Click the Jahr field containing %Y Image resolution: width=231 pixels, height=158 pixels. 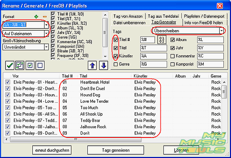(210, 48)
